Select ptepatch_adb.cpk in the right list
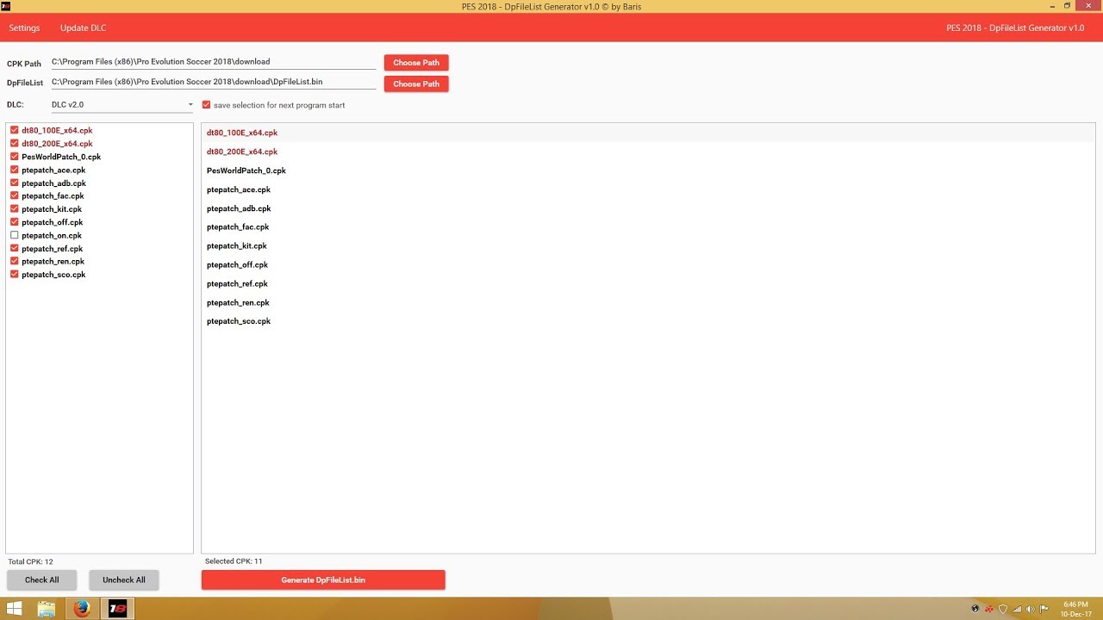The height and width of the screenshot is (620, 1103). tap(648, 208)
